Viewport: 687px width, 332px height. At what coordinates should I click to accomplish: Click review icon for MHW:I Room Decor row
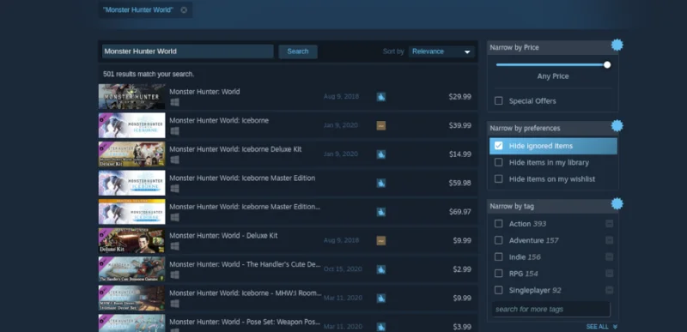(381, 299)
